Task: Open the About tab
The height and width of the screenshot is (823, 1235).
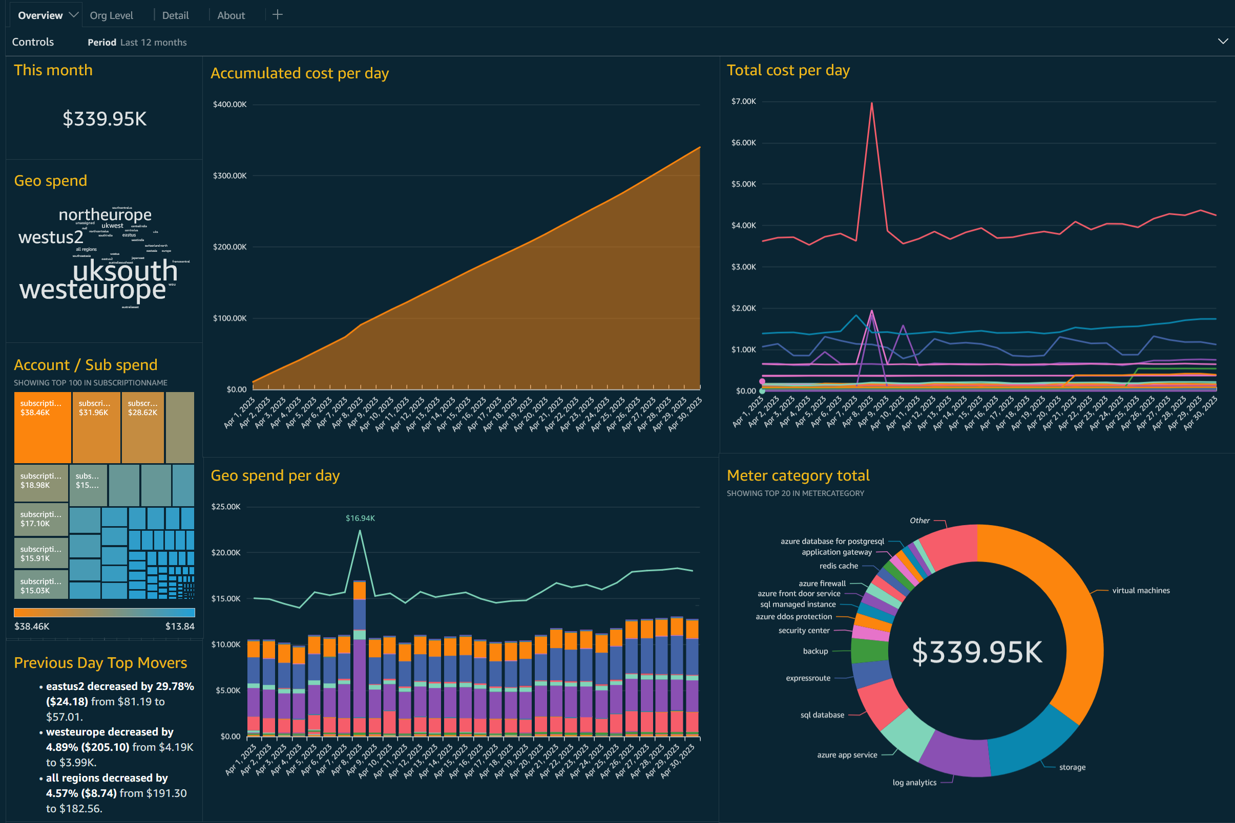Action: click(231, 15)
